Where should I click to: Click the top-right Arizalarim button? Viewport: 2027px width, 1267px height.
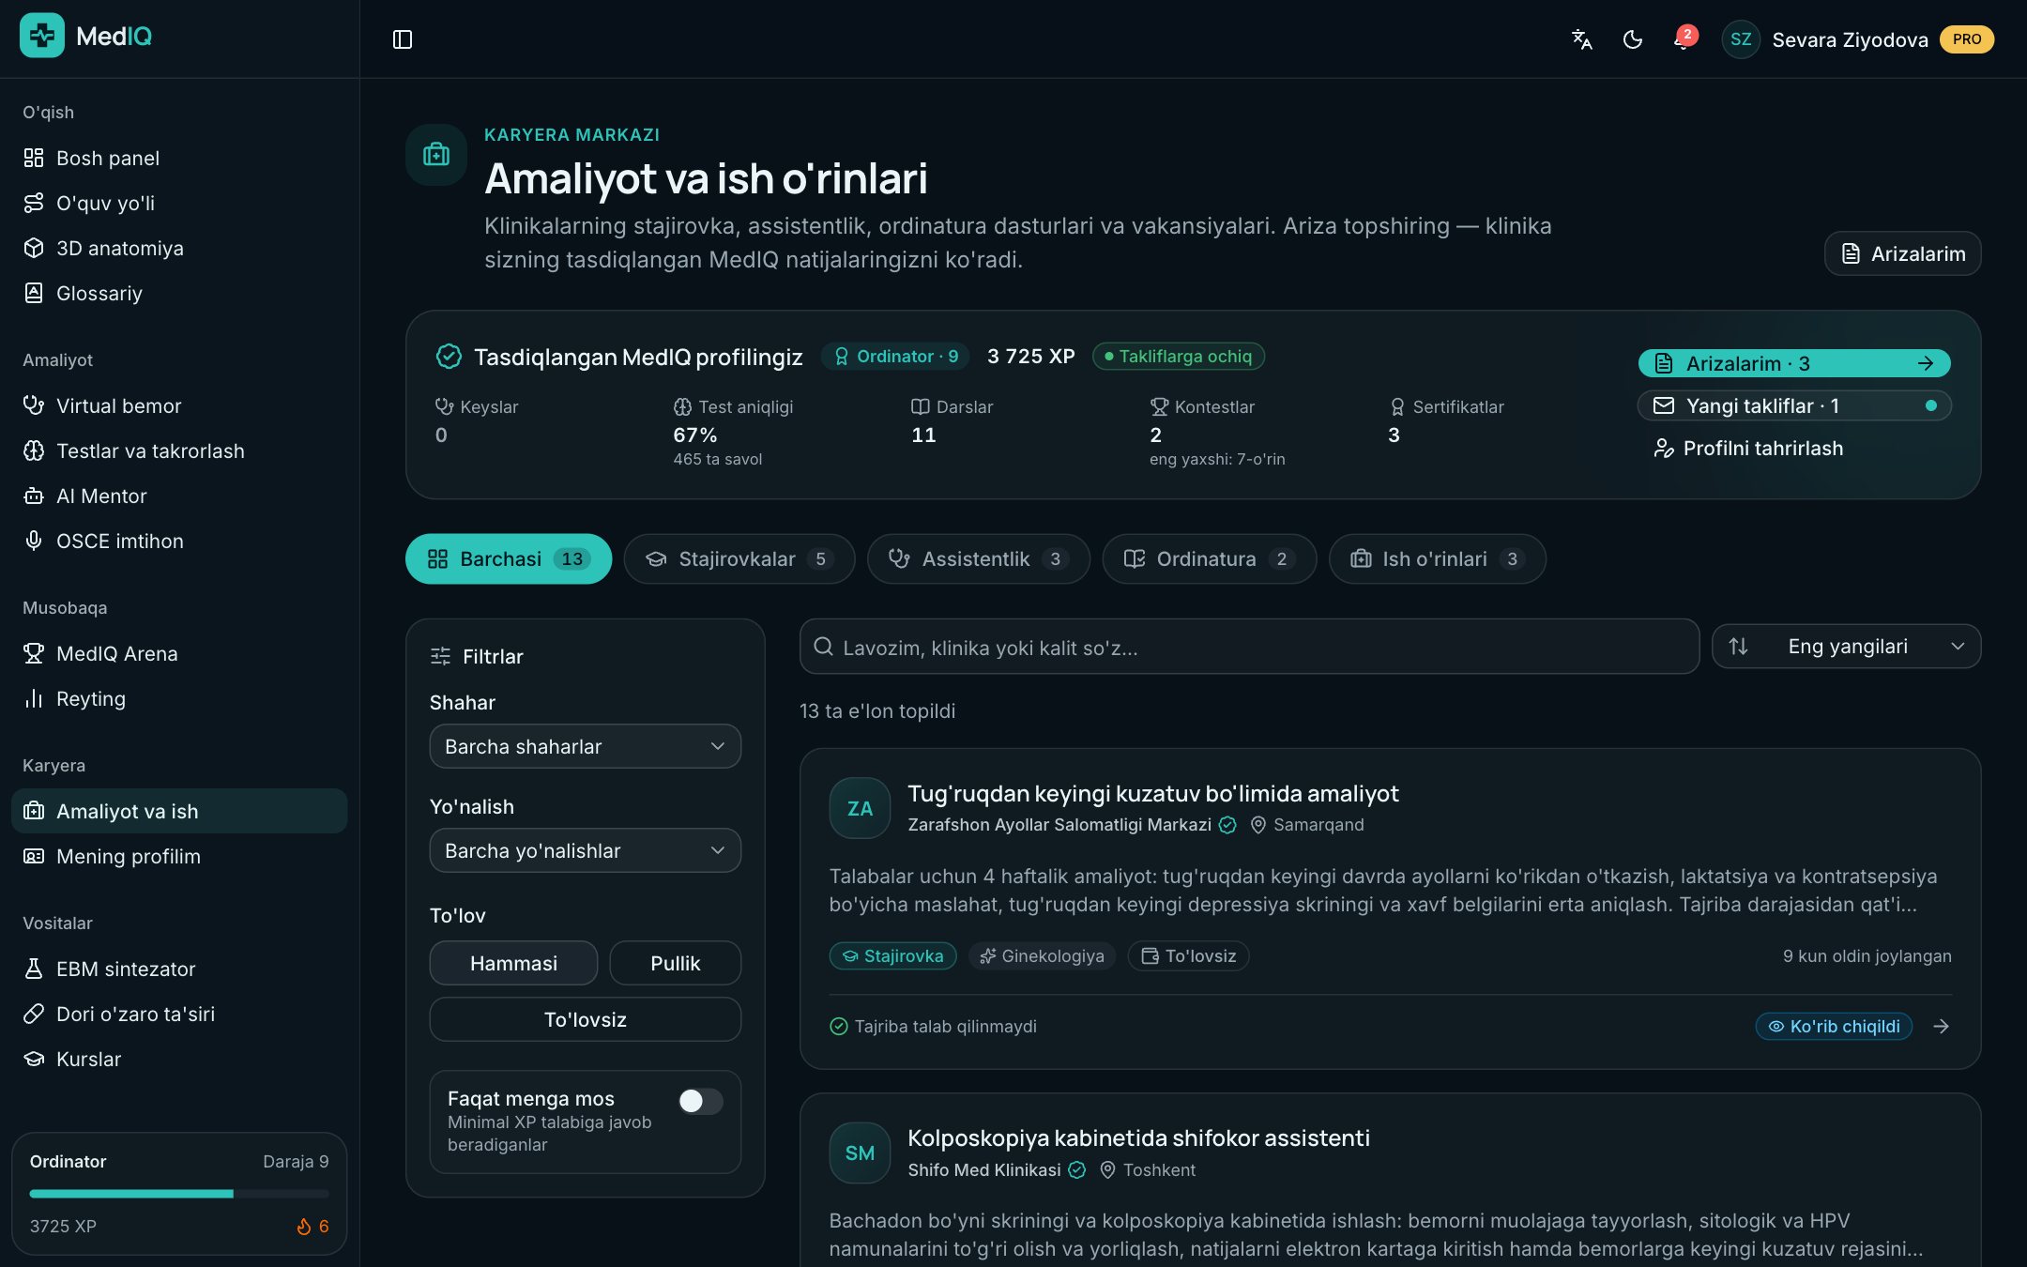coord(1902,253)
